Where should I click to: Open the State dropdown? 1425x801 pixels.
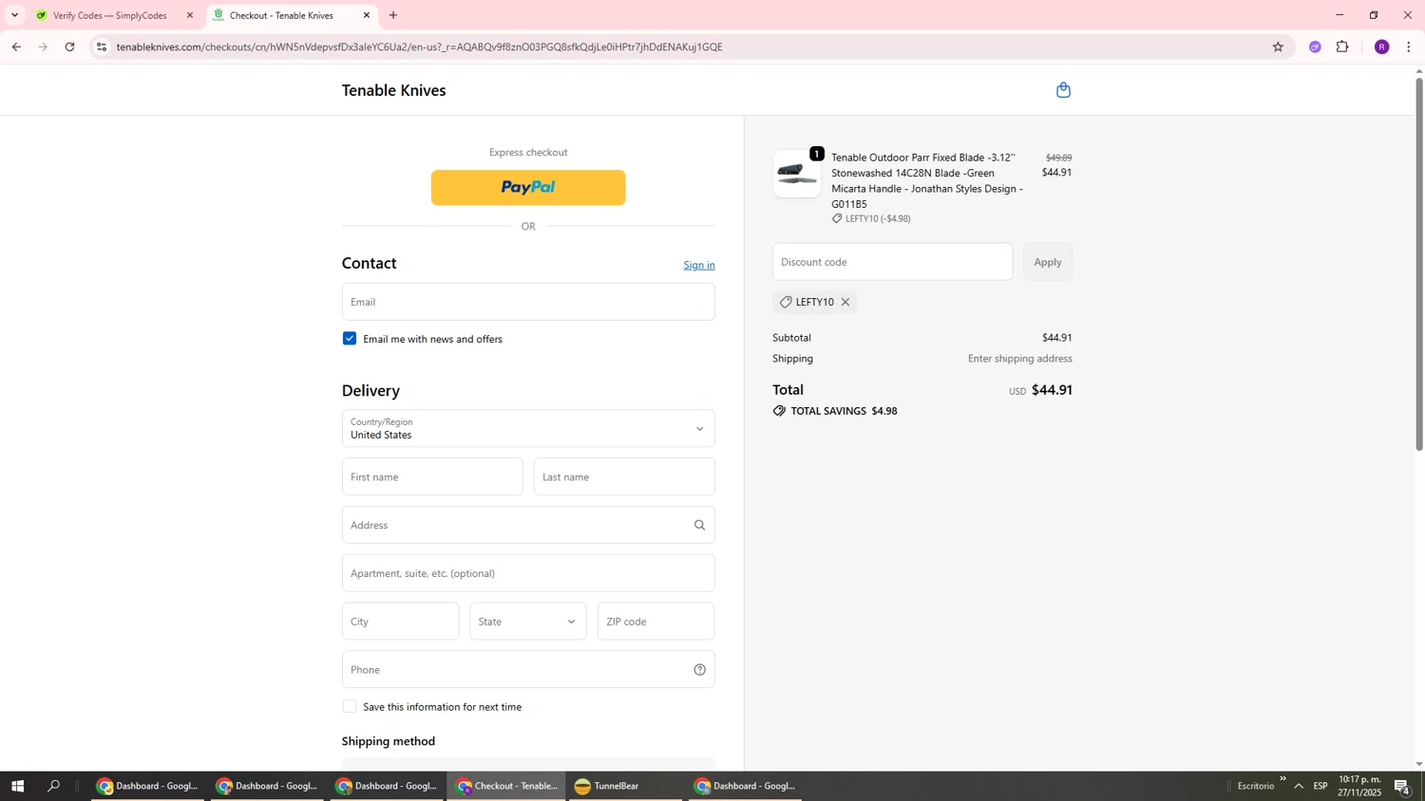coord(528,621)
